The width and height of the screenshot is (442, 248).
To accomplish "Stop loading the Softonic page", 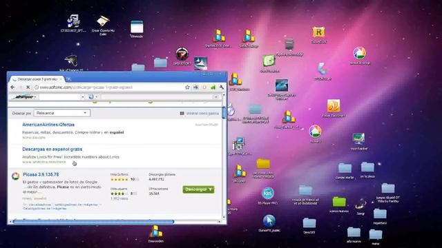I will pos(28,87).
